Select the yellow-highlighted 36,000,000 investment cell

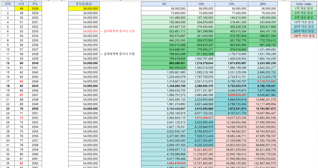tap(84, 8)
